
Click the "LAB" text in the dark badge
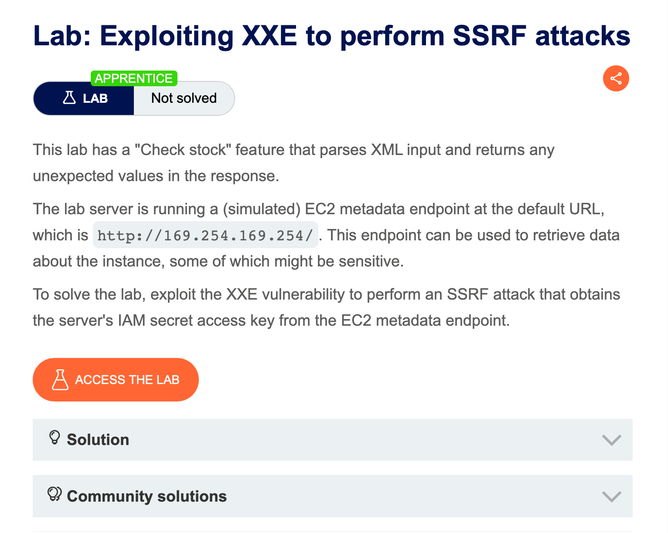pyautogui.click(x=95, y=98)
